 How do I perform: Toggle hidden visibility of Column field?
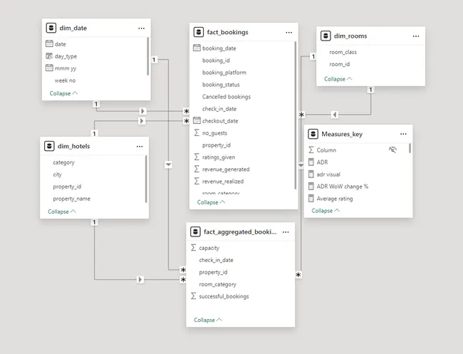[392, 150]
